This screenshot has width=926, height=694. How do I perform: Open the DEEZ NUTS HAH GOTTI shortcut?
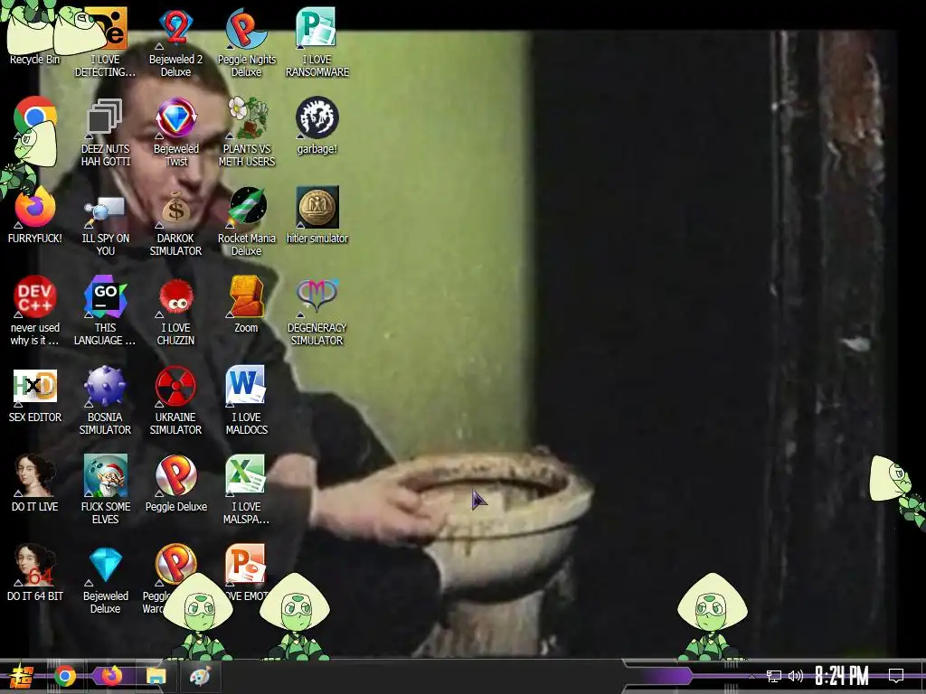pos(105,131)
